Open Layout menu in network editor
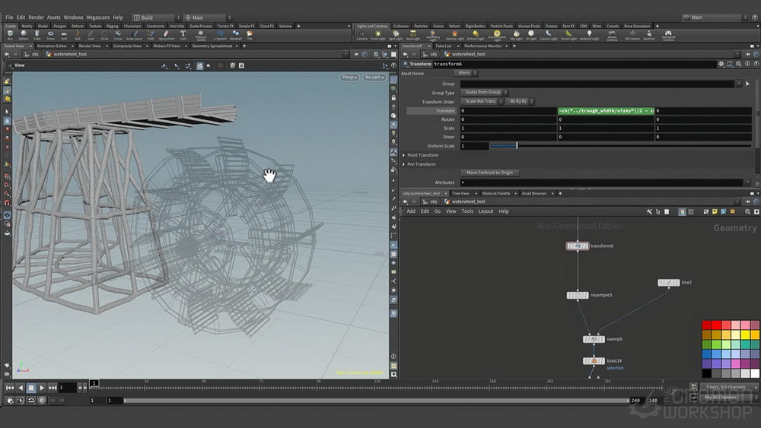This screenshot has height=428, width=761. [x=486, y=211]
